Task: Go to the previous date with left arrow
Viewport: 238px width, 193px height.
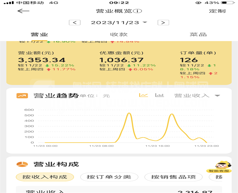Action: point(75,23)
